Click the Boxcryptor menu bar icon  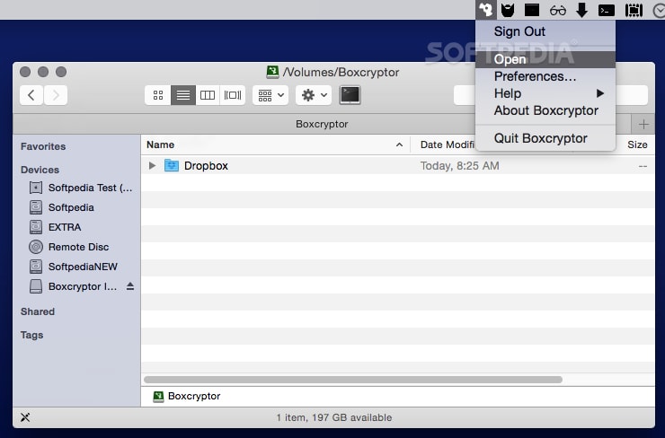(486, 9)
